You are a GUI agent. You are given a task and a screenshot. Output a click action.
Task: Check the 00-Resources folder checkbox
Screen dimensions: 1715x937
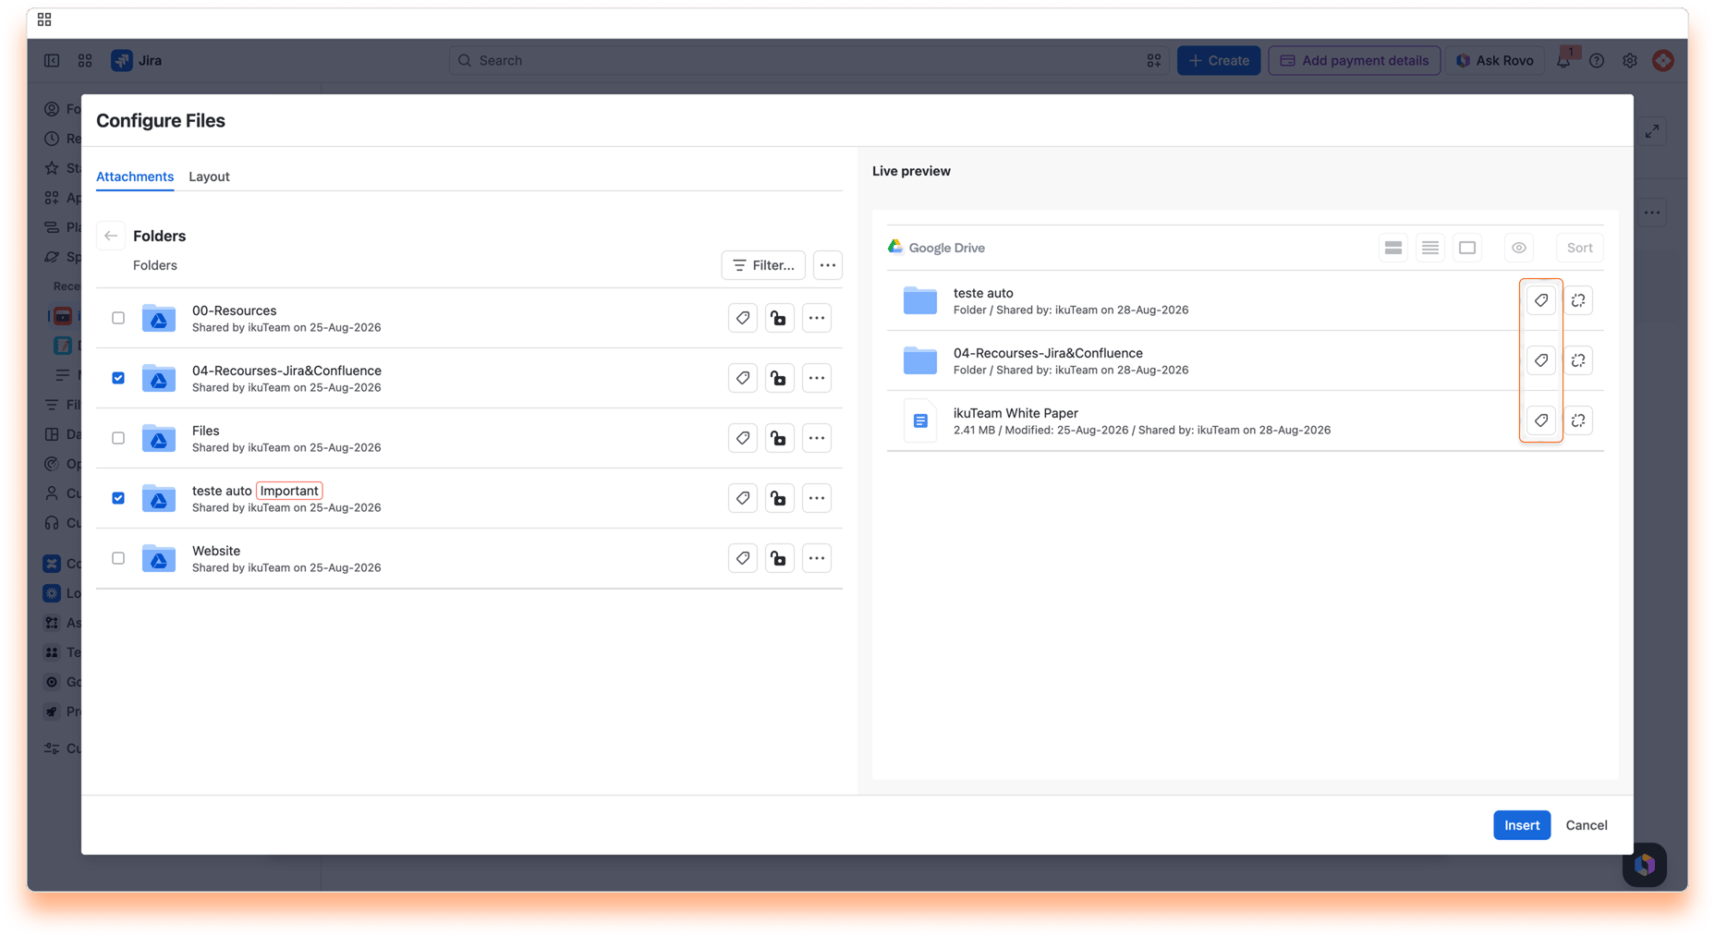pyautogui.click(x=118, y=318)
